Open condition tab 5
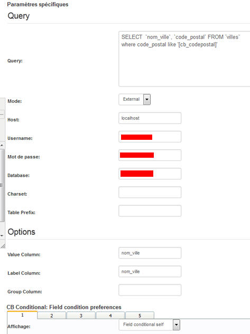Image resolution: width=250 pixels, height=334 pixels. 140,316
